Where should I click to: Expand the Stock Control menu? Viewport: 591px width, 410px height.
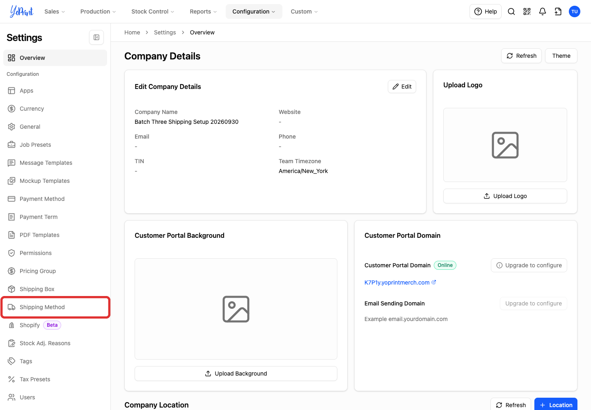point(153,11)
